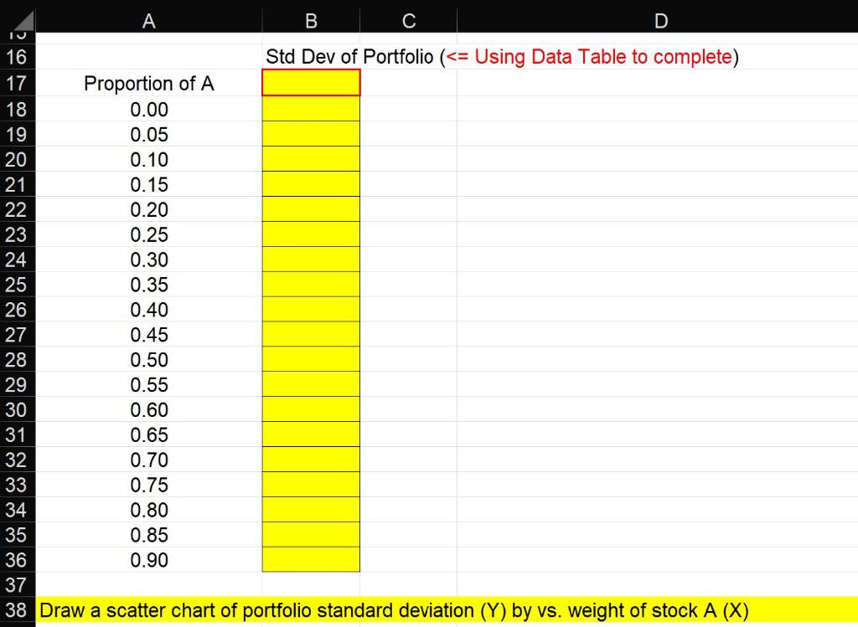Select the cell containing 0.50

148,359
